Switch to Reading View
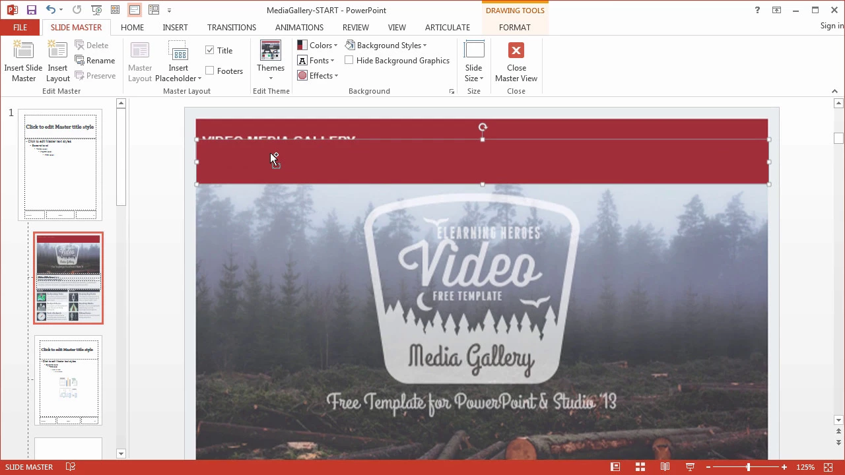Screen dimensions: 845x475 (665, 467)
